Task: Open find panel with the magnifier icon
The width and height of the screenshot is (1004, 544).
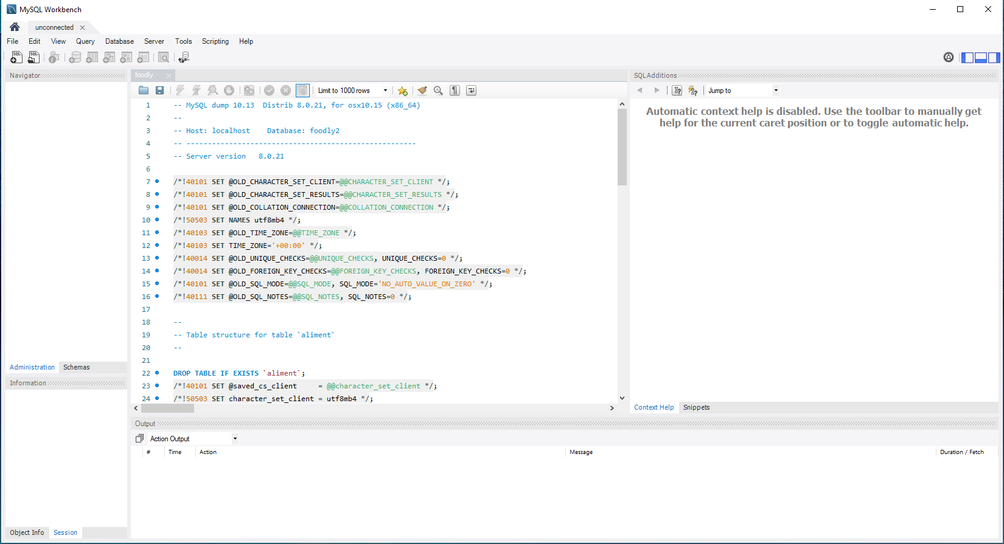Action: [438, 91]
